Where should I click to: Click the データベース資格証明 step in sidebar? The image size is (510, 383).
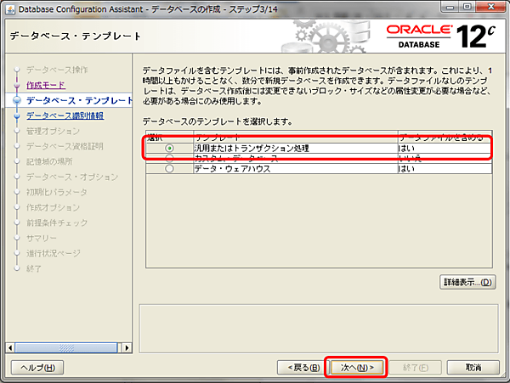(x=65, y=146)
